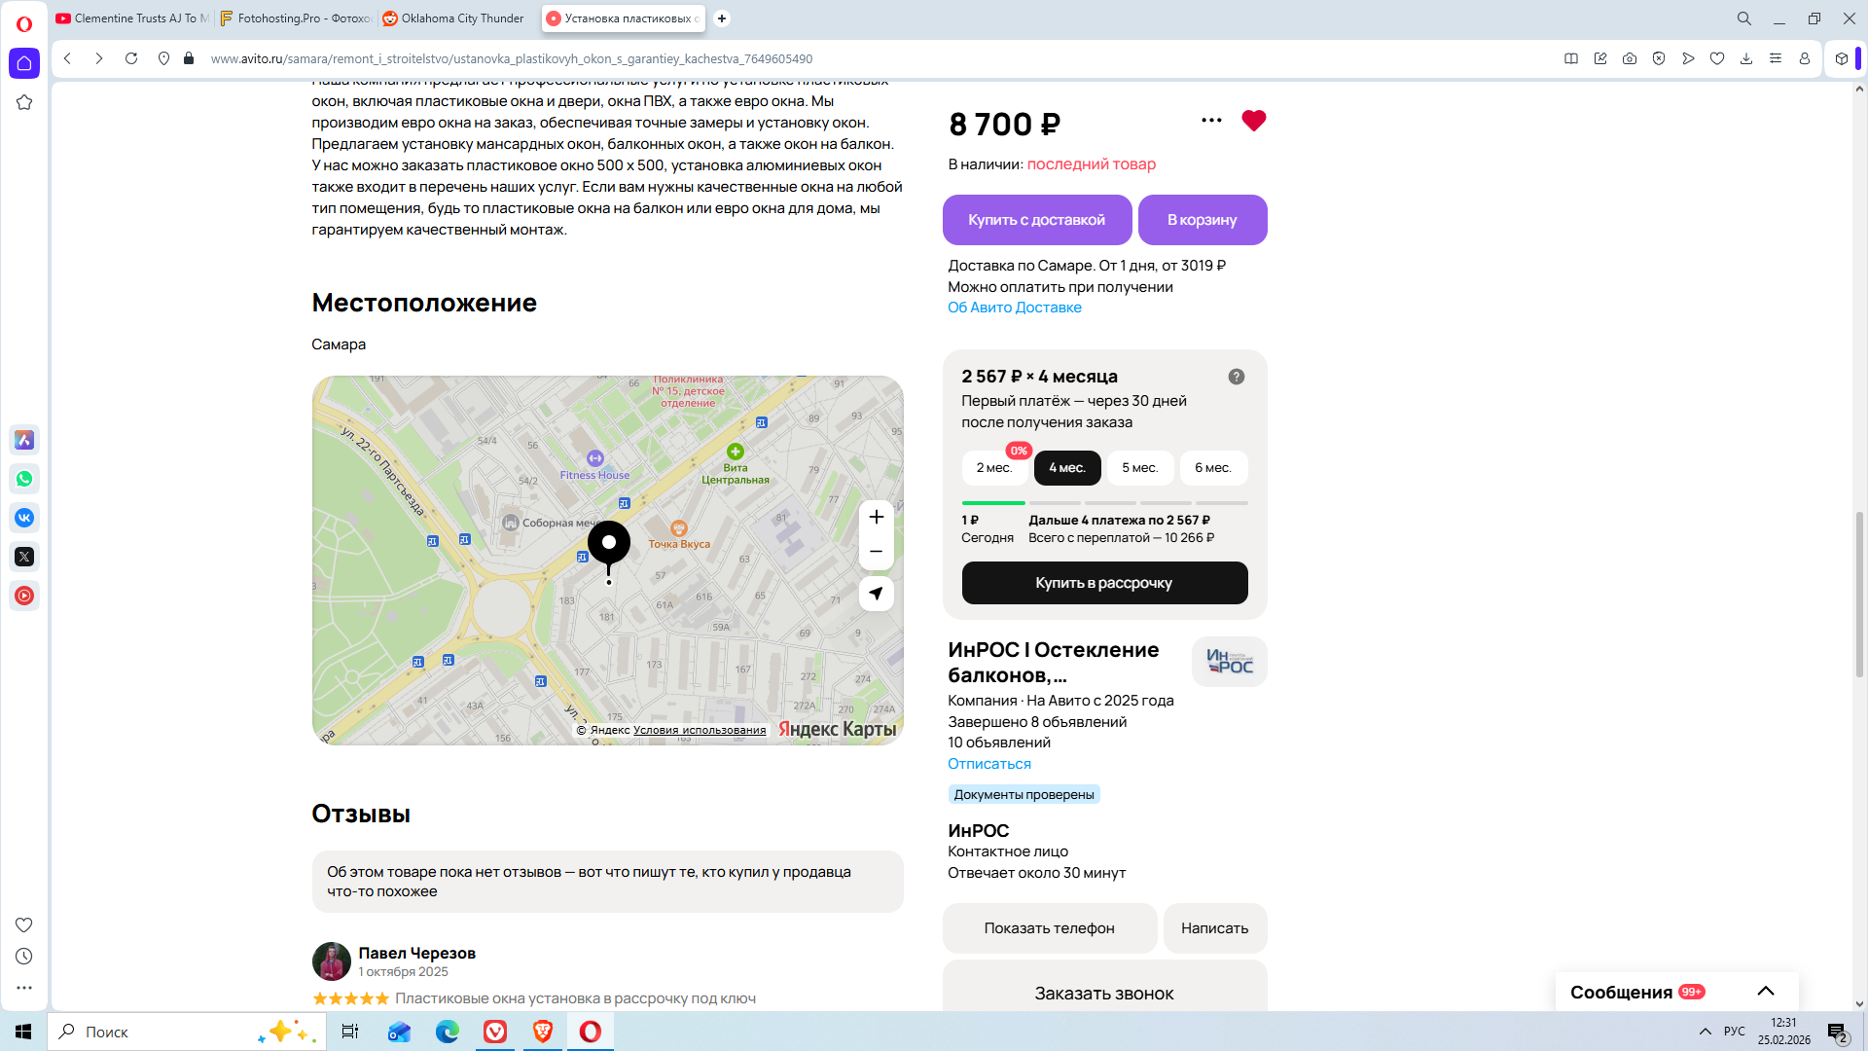The image size is (1868, 1051).
Task: Click the page vertical scrollbar thumb
Action: (x=1859, y=594)
